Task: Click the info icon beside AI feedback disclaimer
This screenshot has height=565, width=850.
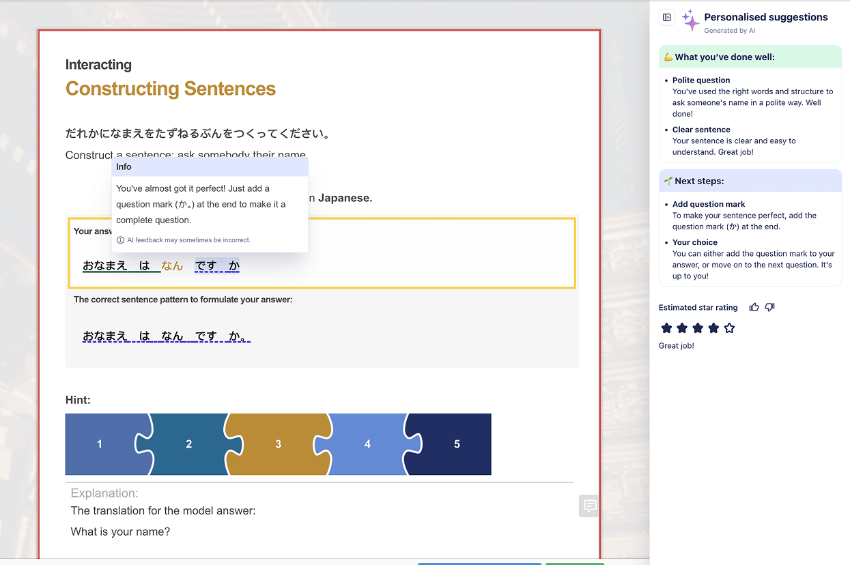Action: pyautogui.click(x=120, y=240)
